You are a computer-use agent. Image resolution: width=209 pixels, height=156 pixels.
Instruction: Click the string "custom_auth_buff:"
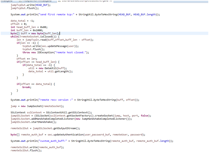click(x=52, y=141)
